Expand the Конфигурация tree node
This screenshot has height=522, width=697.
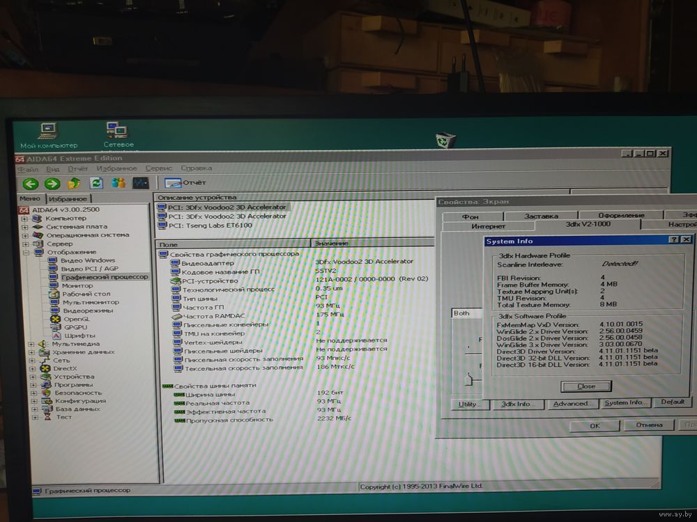click(x=34, y=402)
